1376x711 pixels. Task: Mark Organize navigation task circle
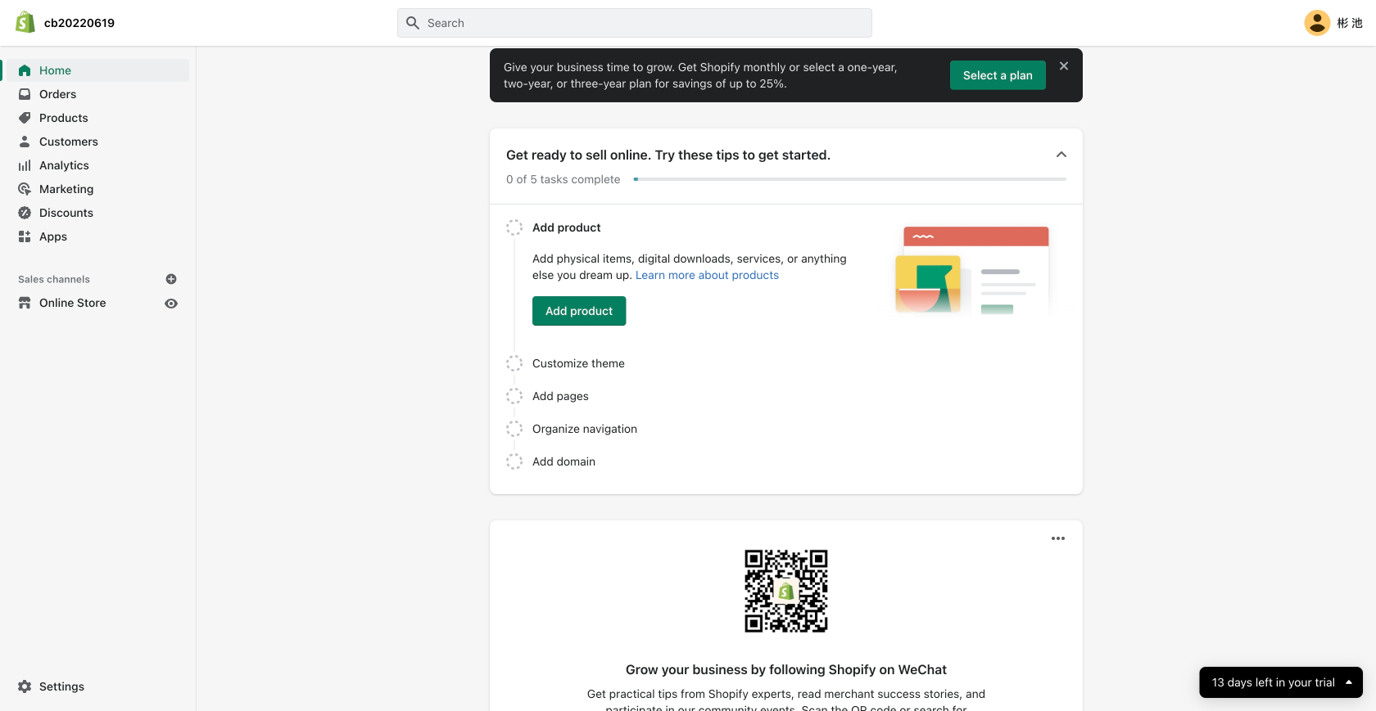tap(514, 429)
